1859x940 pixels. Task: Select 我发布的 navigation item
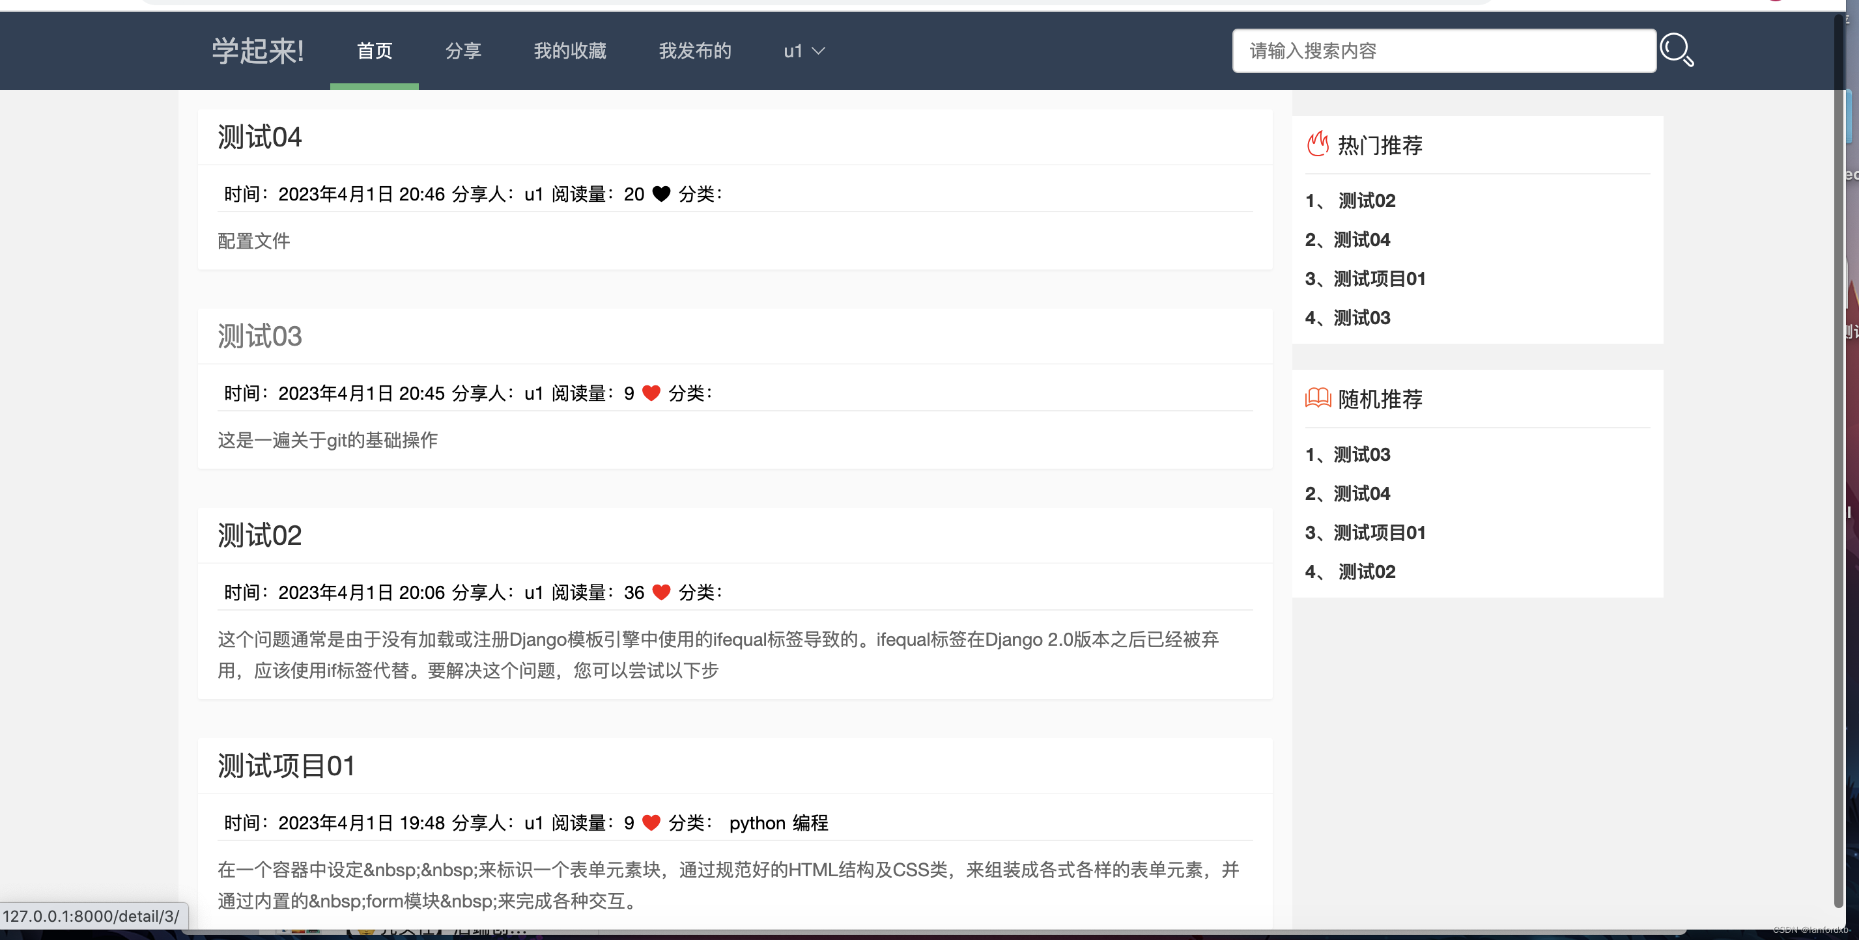[694, 51]
